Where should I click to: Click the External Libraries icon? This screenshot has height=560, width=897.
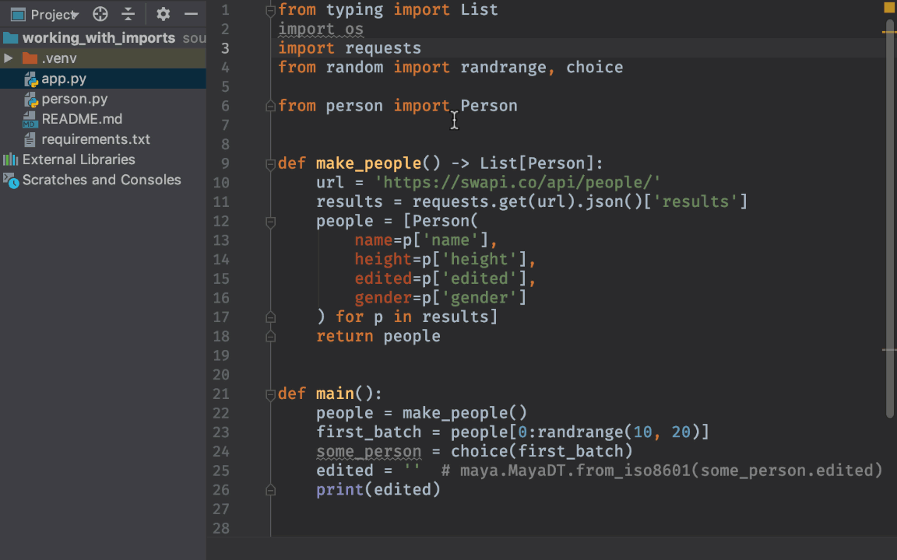[11, 159]
